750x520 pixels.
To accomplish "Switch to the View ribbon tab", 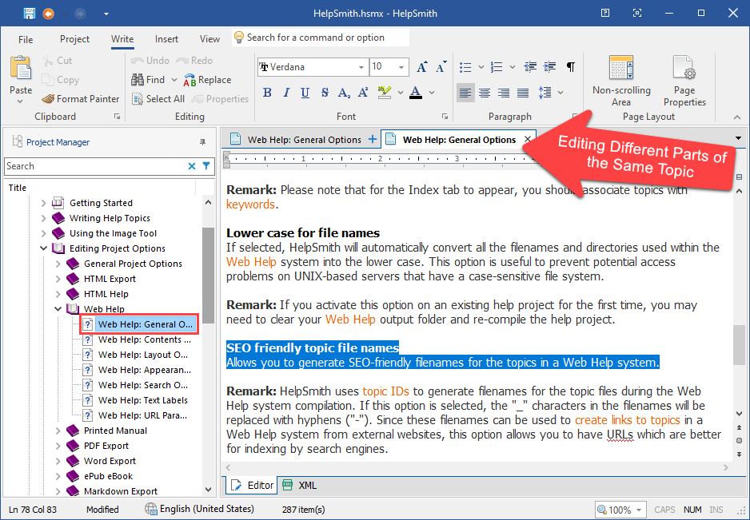I will [209, 39].
